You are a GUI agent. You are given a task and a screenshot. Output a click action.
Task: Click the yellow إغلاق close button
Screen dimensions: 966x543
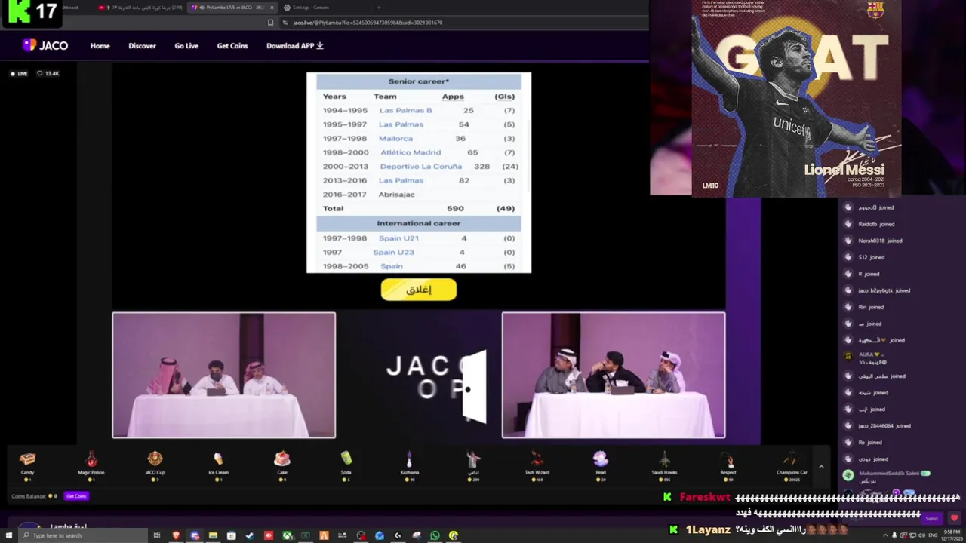click(419, 290)
